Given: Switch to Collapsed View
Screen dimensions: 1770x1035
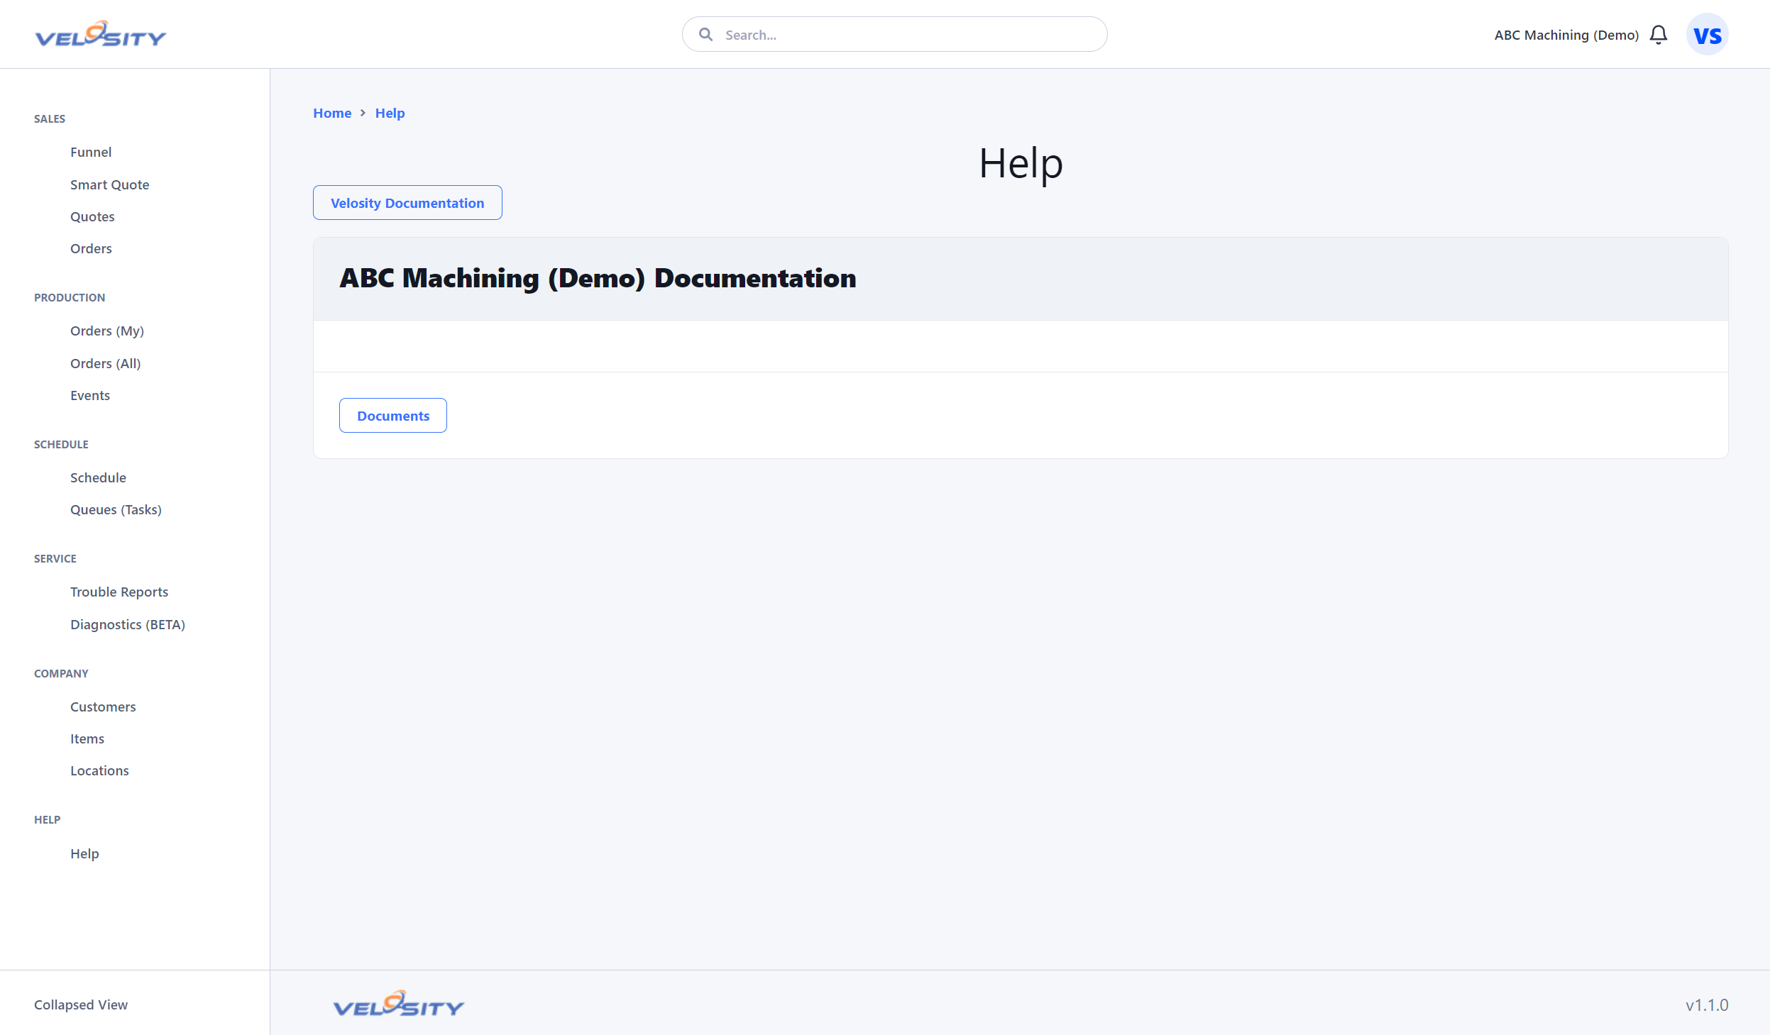Looking at the screenshot, I should 81,1005.
